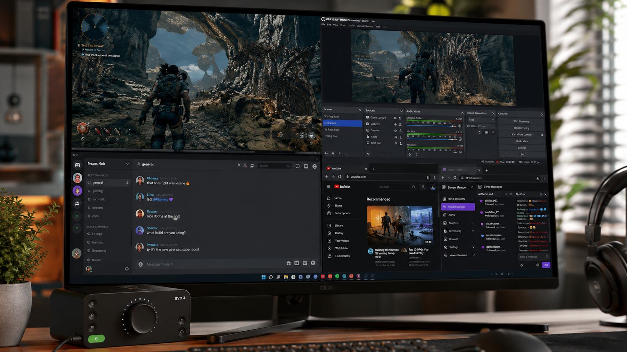Screen dimensions: 627x352
Task: Toggle visibility of Chat Box source
Action: (395, 143)
